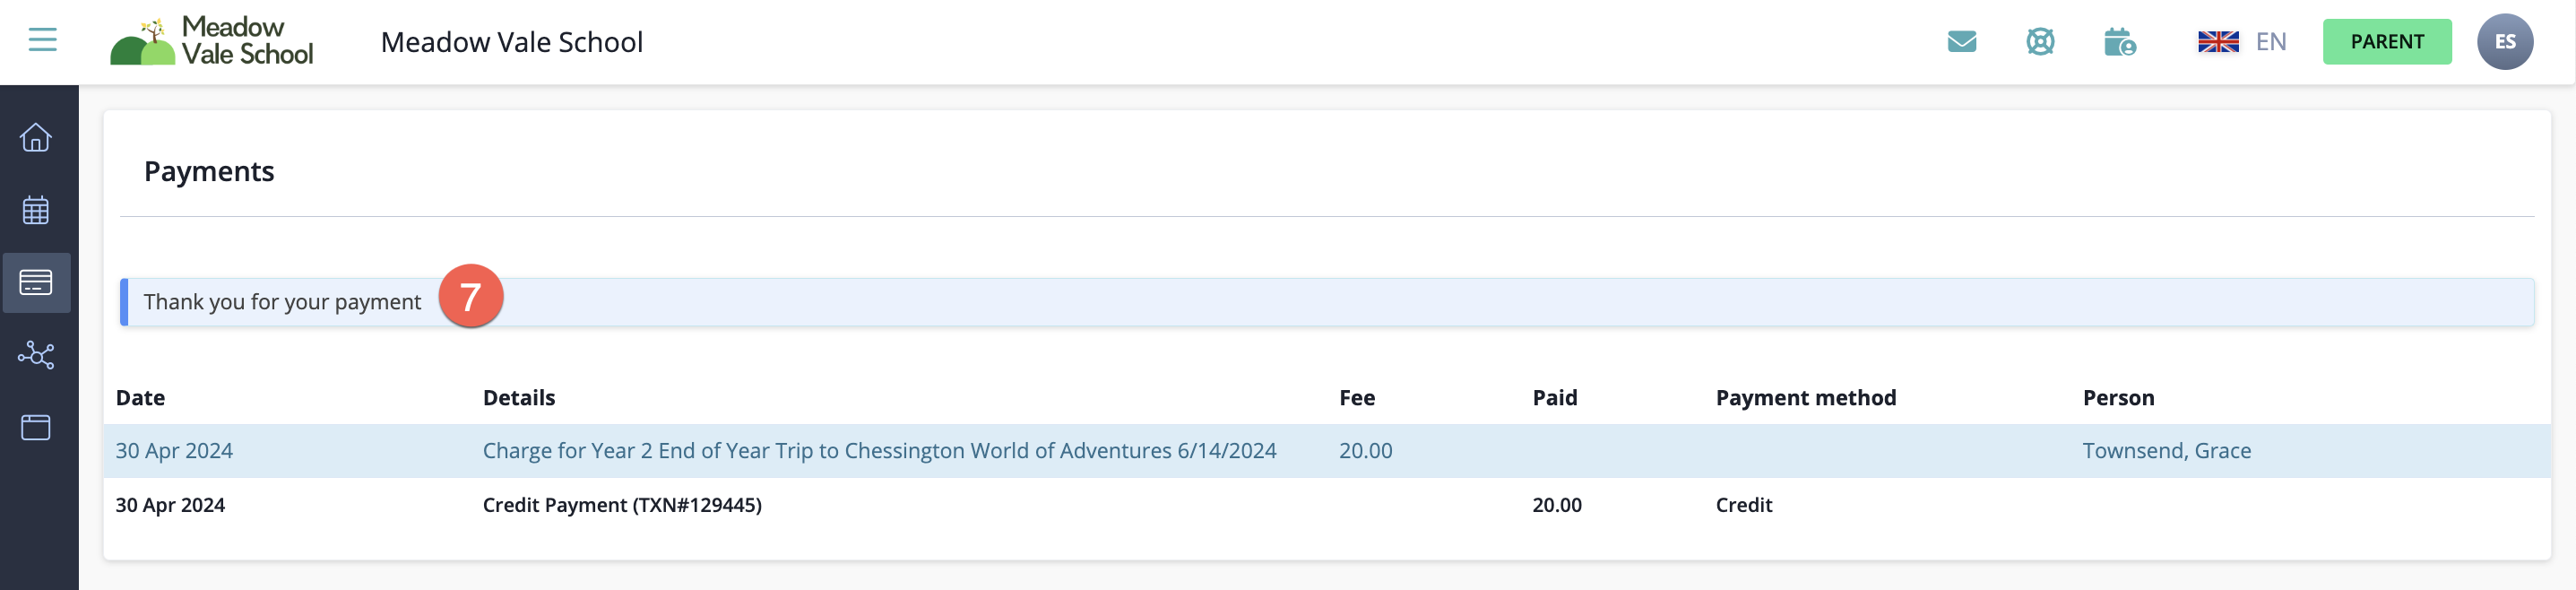Click the Meadow Vale School header title

[x=511, y=42]
